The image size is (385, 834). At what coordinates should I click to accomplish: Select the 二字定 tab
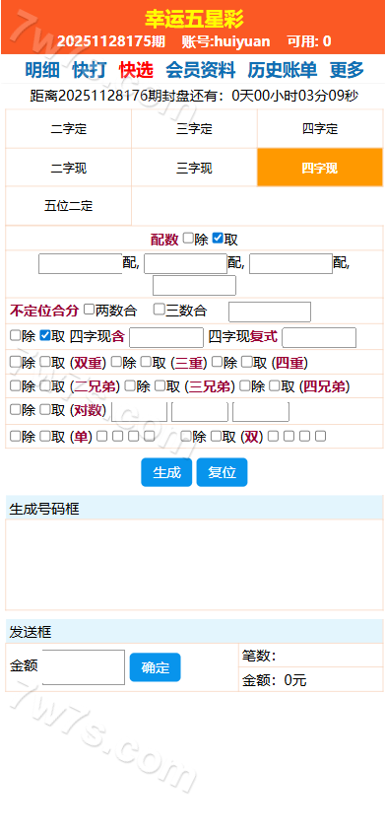click(69, 129)
